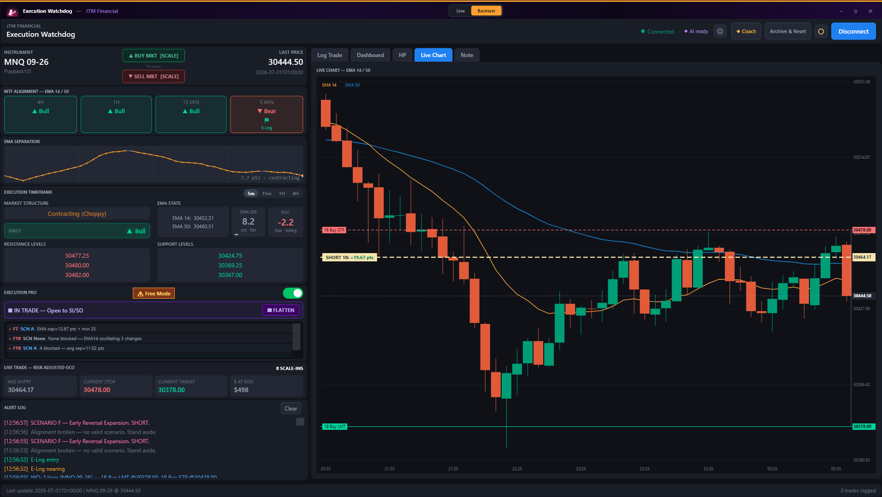
Task: Click support level 30424.75
Action: pos(230,256)
